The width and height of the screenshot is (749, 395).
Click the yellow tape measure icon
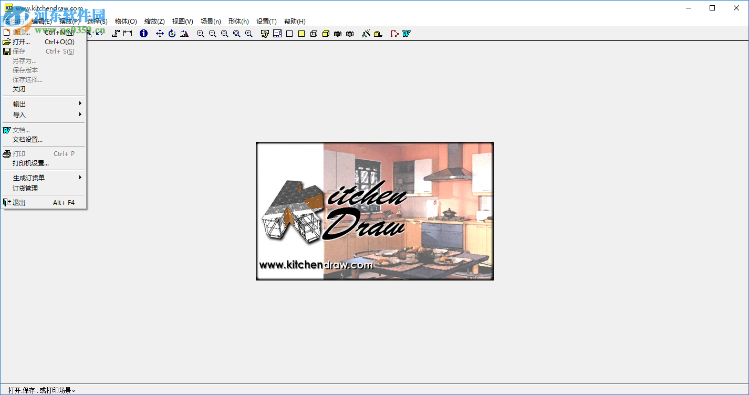[378, 34]
